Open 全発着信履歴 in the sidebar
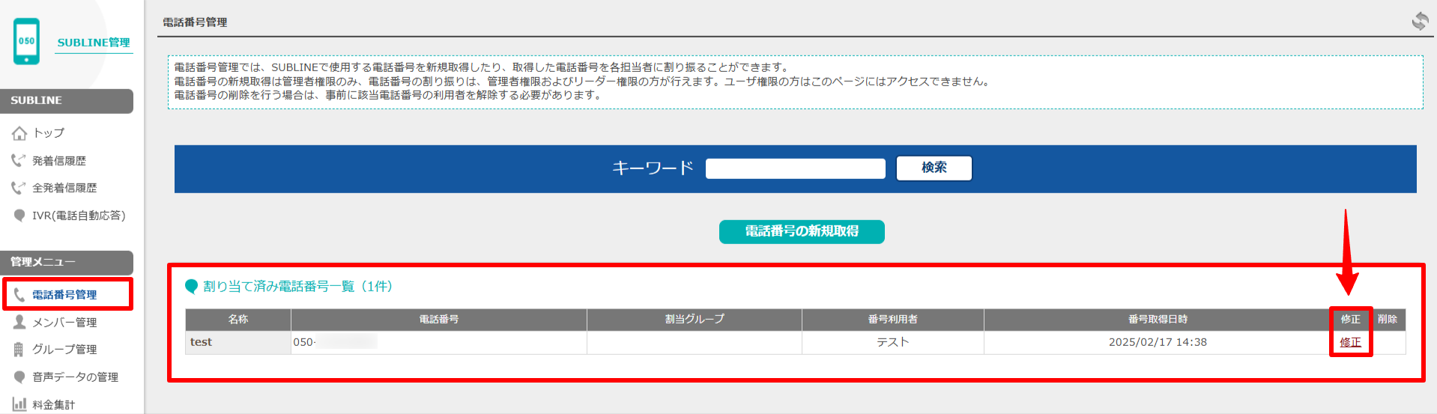 (x=64, y=188)
